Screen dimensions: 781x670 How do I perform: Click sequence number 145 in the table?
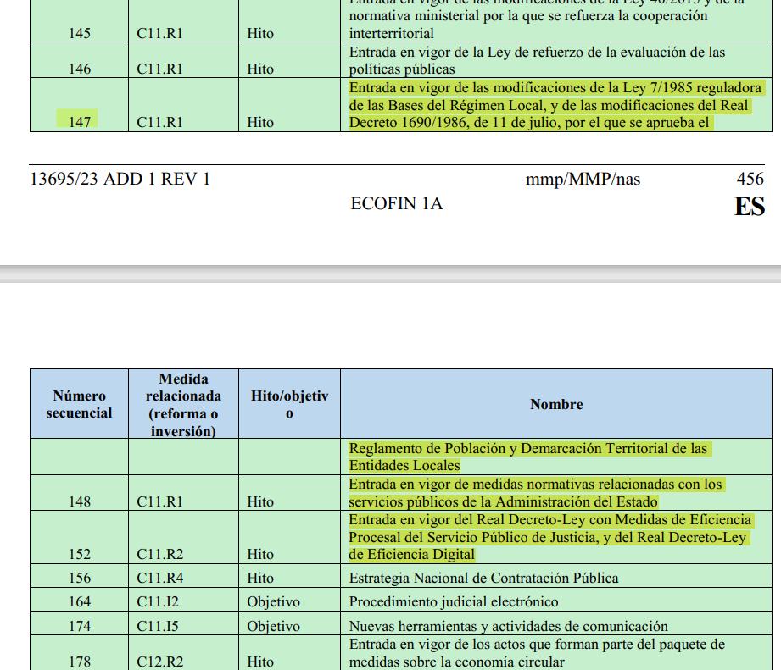(x=79, y=34)
